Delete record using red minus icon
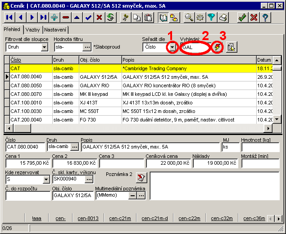 [66, 18]
